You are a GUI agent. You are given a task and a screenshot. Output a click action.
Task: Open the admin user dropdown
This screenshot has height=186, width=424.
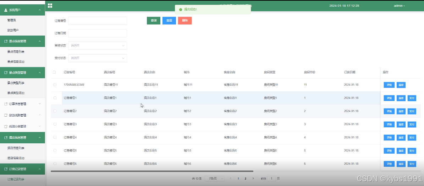pos(400,6)
